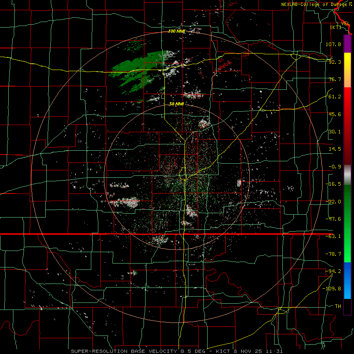
Task: Click the 107.8 velocity scale value
Action: click(333, 44)
